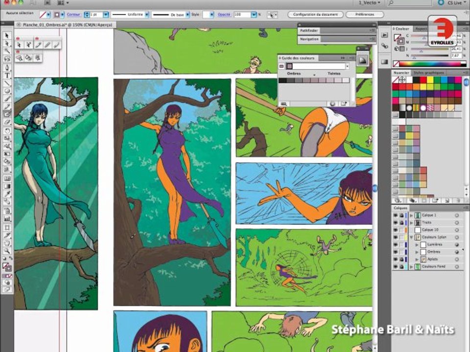The width and height of the screenshot is (470, 352).
Task: Select the Magic Wand tool
Action: point(7,51)
